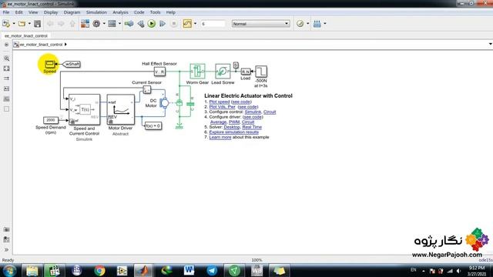
Task: Select the DC Motor block
Action: 164,103
